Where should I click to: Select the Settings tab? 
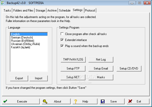point(78,10)
